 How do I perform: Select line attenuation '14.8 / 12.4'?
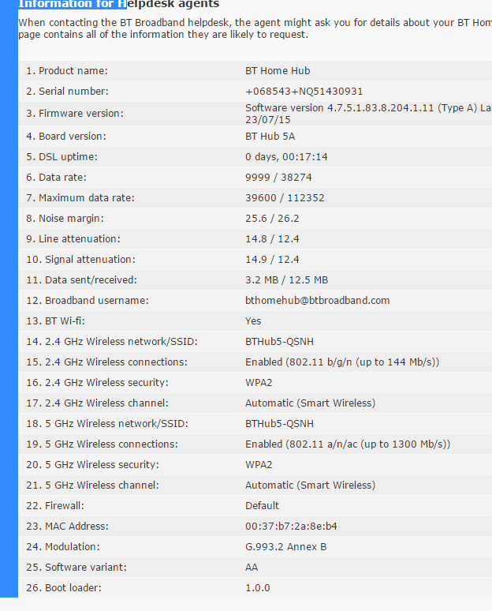[x=272, y=239]
